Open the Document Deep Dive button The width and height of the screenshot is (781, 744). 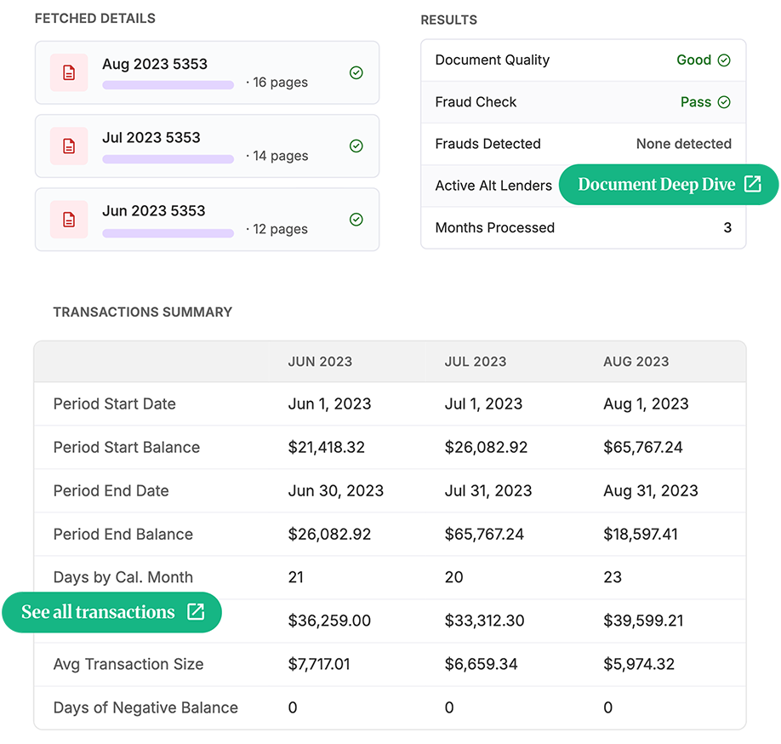point(669,185)
